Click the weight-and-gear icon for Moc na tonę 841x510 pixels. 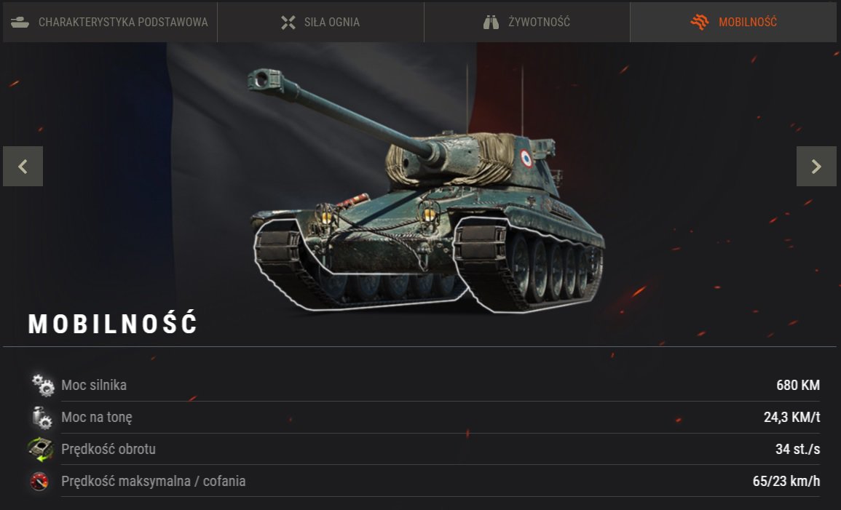coord(42,418)
